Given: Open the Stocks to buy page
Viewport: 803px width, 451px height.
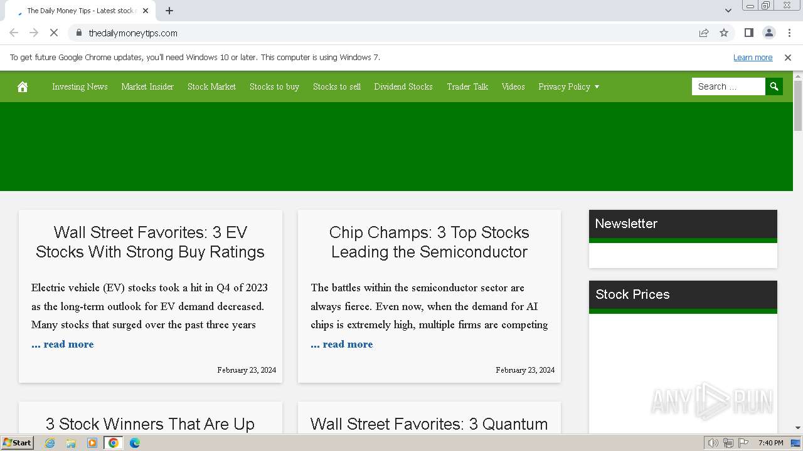Looking at the screenshot, I should tap(274, 86).
